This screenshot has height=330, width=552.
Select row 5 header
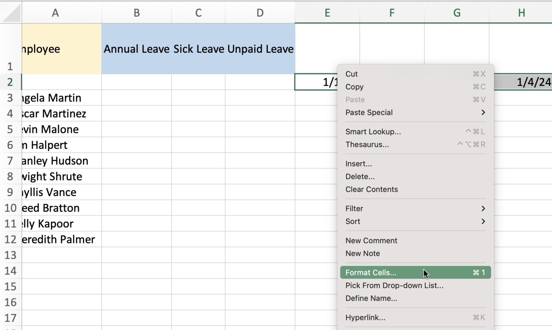(x=11, y=129)
